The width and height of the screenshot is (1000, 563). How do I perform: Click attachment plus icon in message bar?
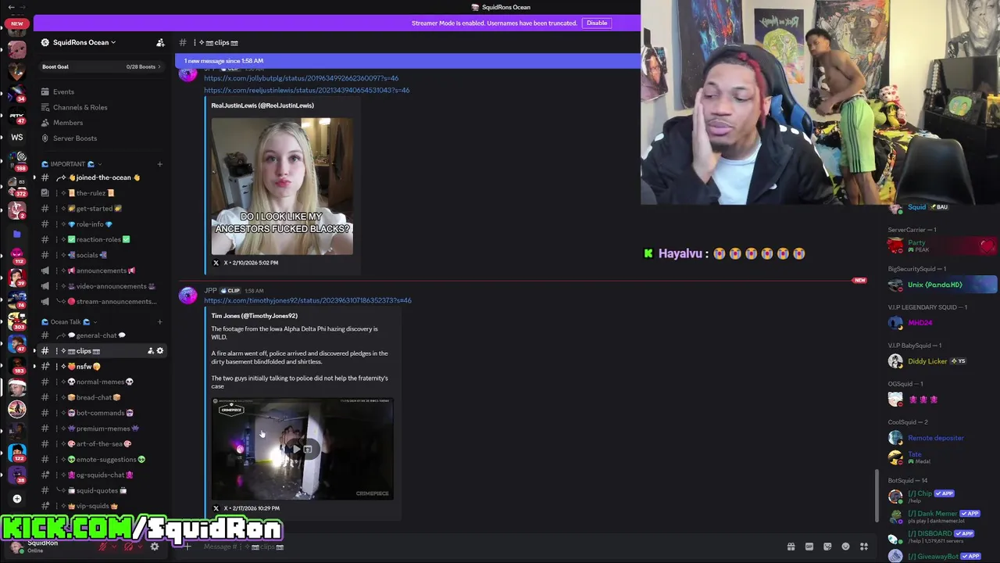click(x=187, y=547)
